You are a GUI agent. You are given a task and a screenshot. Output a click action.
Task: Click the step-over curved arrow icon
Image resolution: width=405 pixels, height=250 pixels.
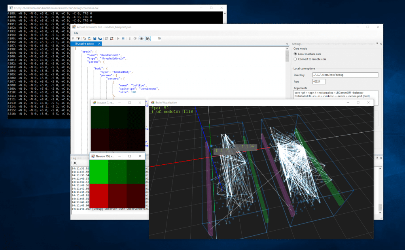[x=135, y=38]
